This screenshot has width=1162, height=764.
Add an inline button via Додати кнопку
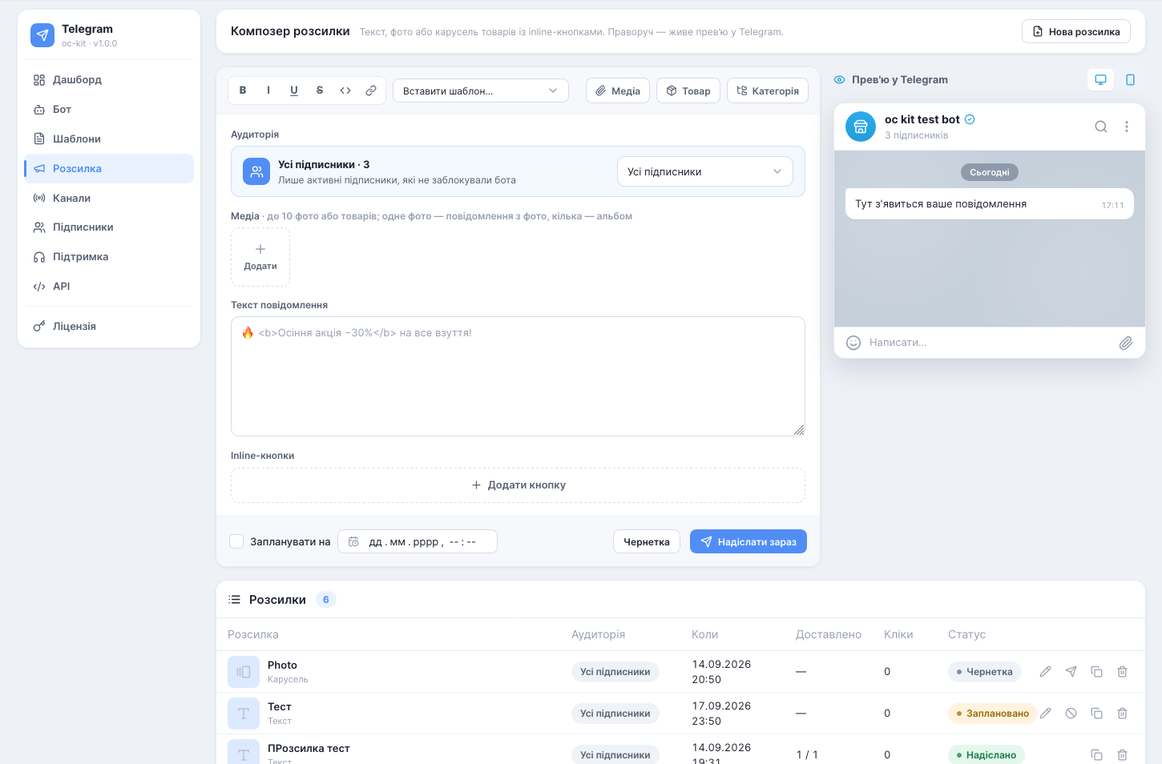pyautogui.click(x=518, y=485)
